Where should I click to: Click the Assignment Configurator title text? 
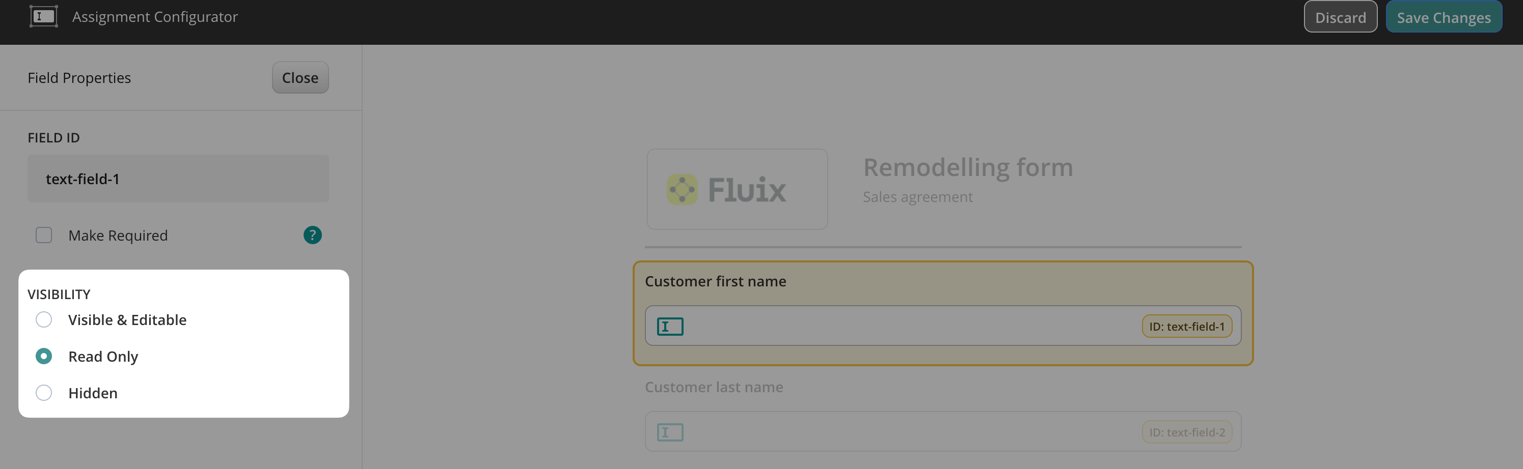pos(155,17)
